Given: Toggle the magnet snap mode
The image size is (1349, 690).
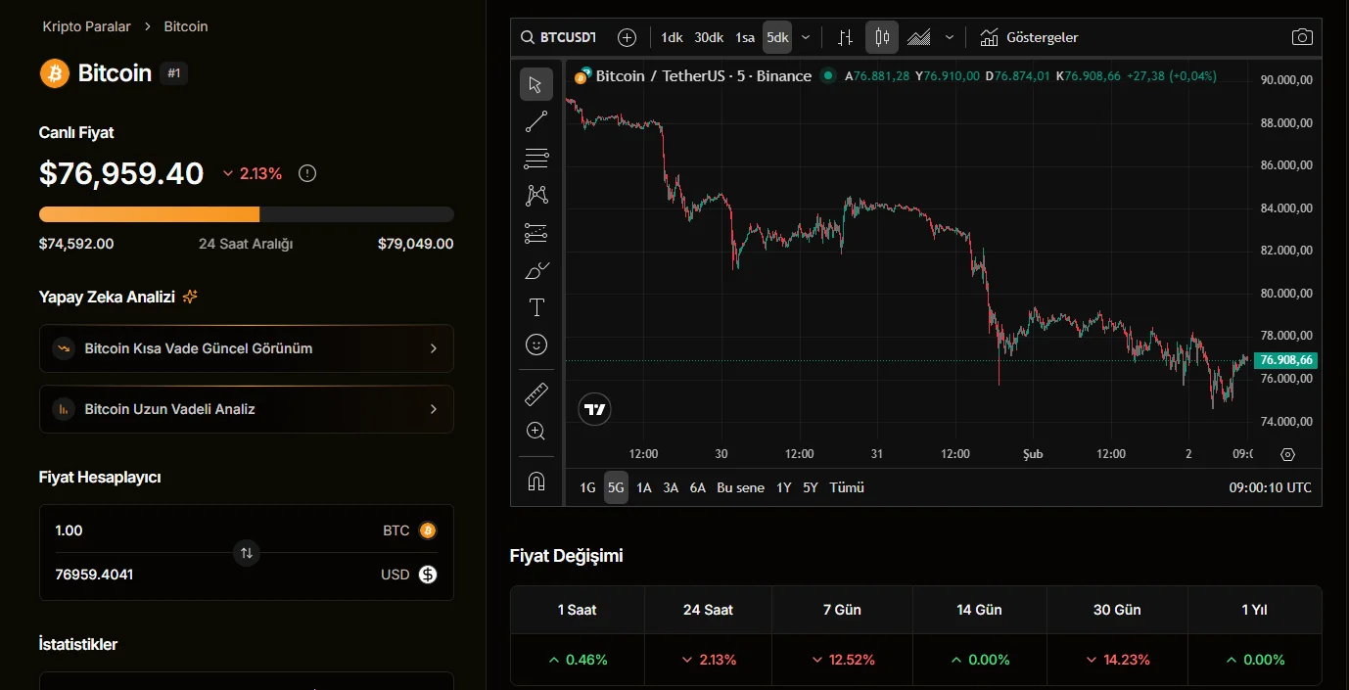Looking at the screenshot, I should pos(536,482).
